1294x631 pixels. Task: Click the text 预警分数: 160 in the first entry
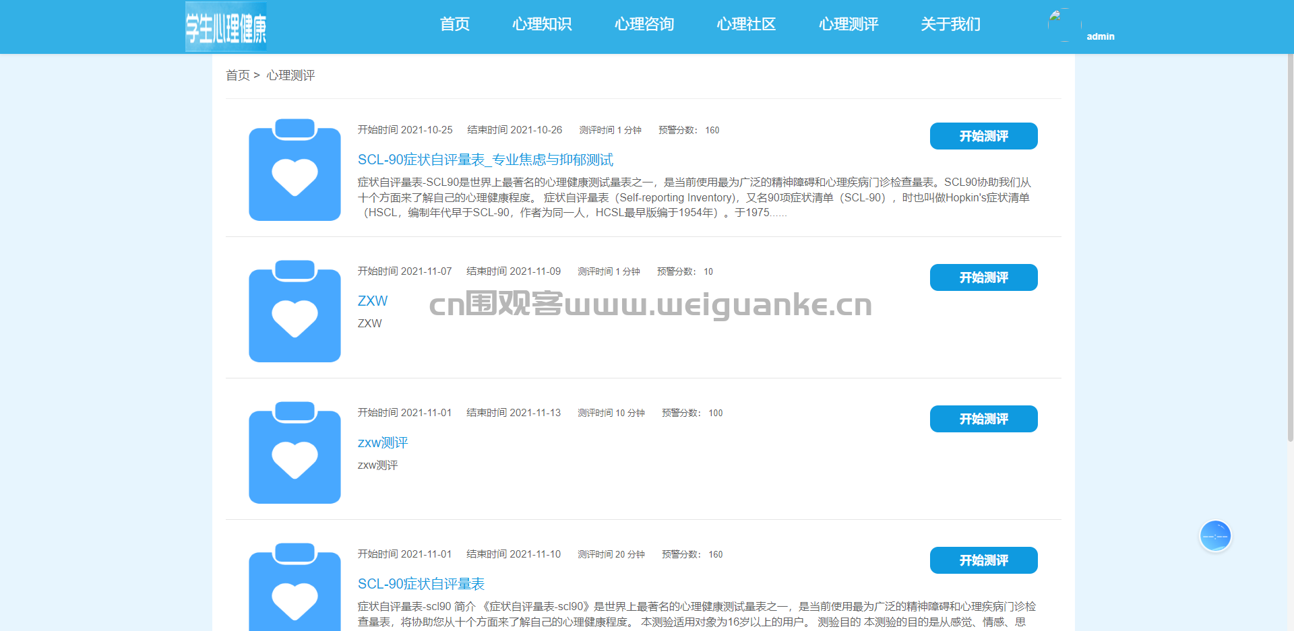click(689, 130)
